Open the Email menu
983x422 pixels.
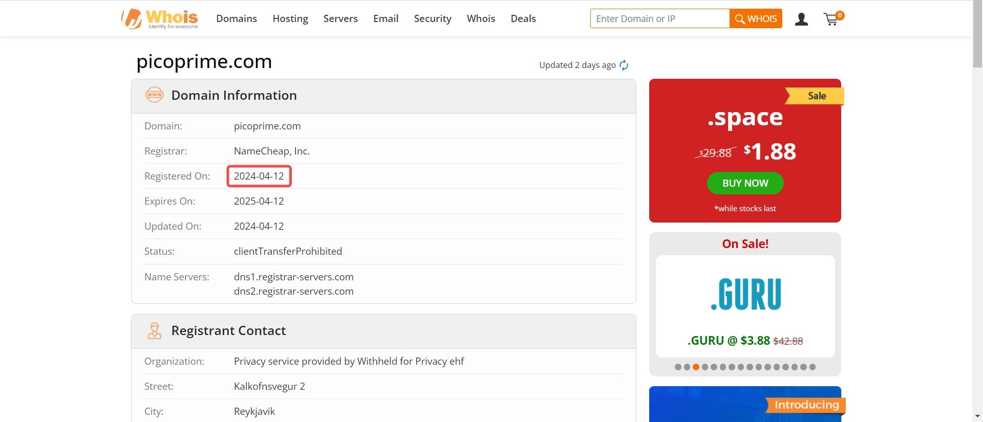coord(386,18)
